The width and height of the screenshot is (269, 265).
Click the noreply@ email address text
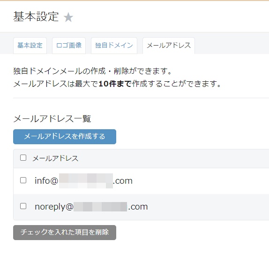[91, 207]
